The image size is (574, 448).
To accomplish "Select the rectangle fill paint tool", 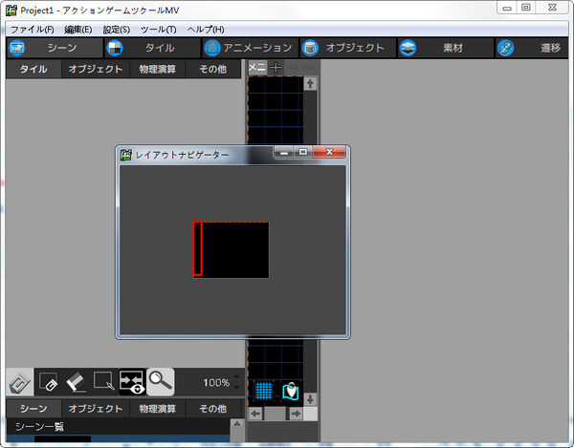I will click(48, 382).
